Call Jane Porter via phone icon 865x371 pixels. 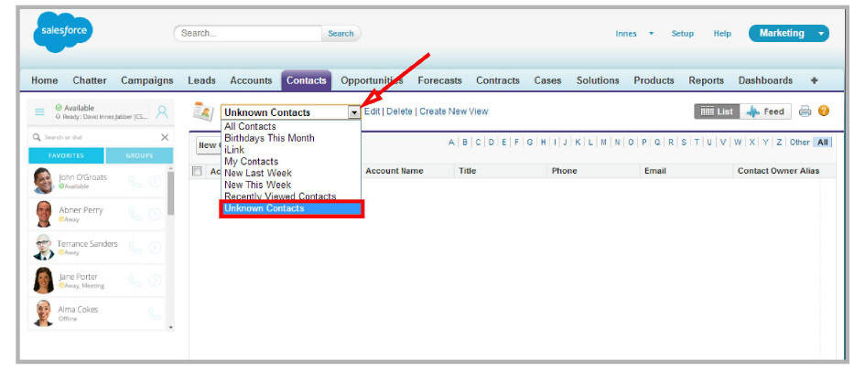pos(135,281)
